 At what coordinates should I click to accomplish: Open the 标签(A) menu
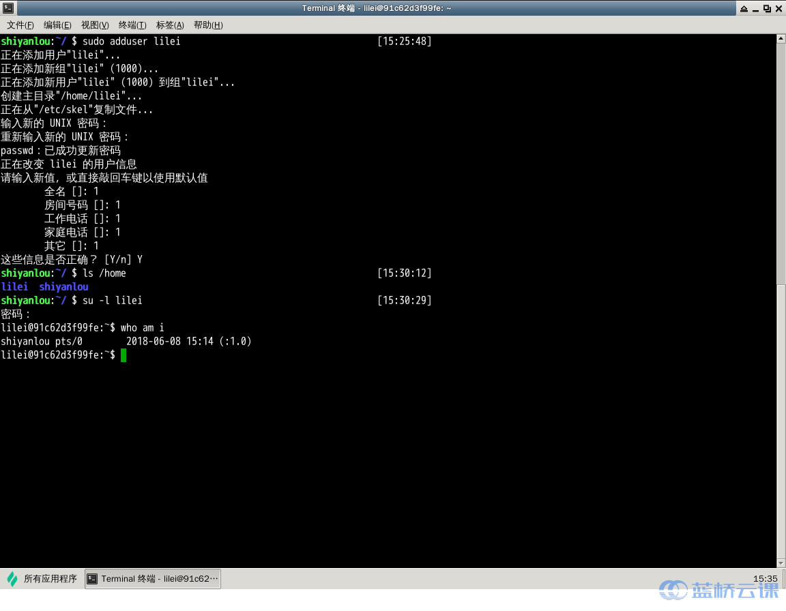point(170,25)
